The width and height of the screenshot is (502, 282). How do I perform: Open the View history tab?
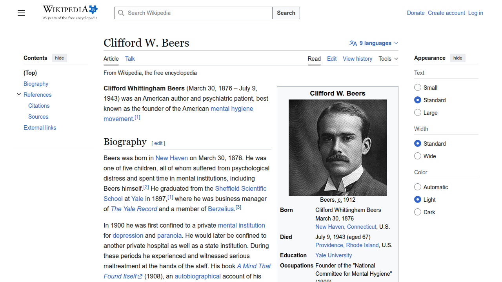(357, 59)
